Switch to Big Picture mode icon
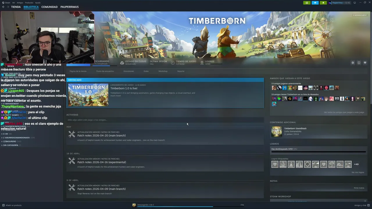This screenshot has height=209, width=372. (355, 3)
